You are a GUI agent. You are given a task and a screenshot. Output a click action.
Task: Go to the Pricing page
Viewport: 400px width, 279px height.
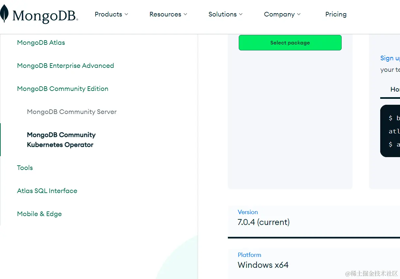pos(336,14)
